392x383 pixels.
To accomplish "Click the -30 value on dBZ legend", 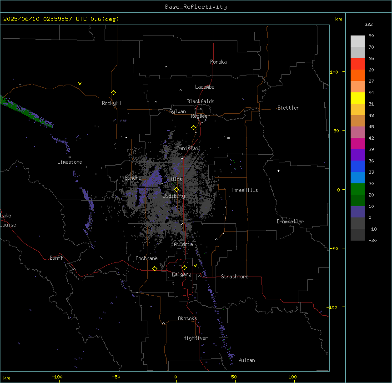I will tap(372, 241).
